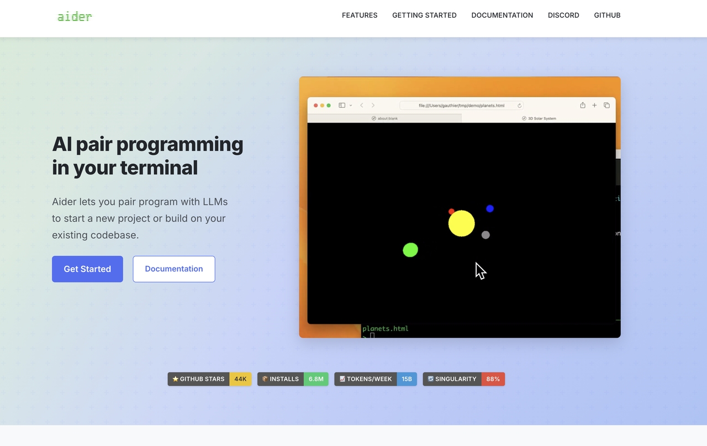Click the sidebar toggle icon in video browser
Screen dimensions: 707x446
coord(342,105)
